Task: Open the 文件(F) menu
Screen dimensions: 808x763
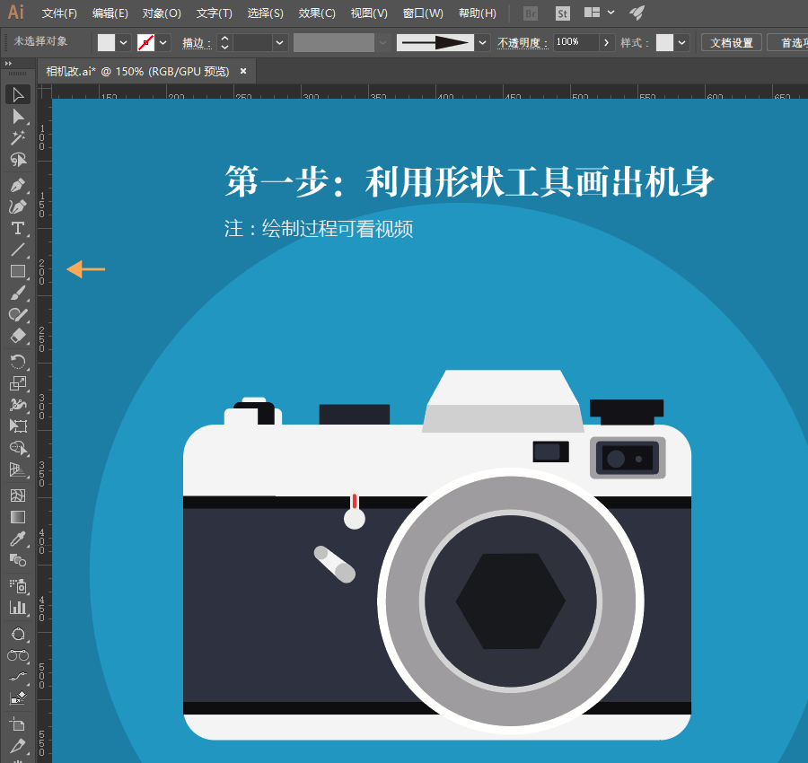Action: pyautogui.click(x=59, y=13)
